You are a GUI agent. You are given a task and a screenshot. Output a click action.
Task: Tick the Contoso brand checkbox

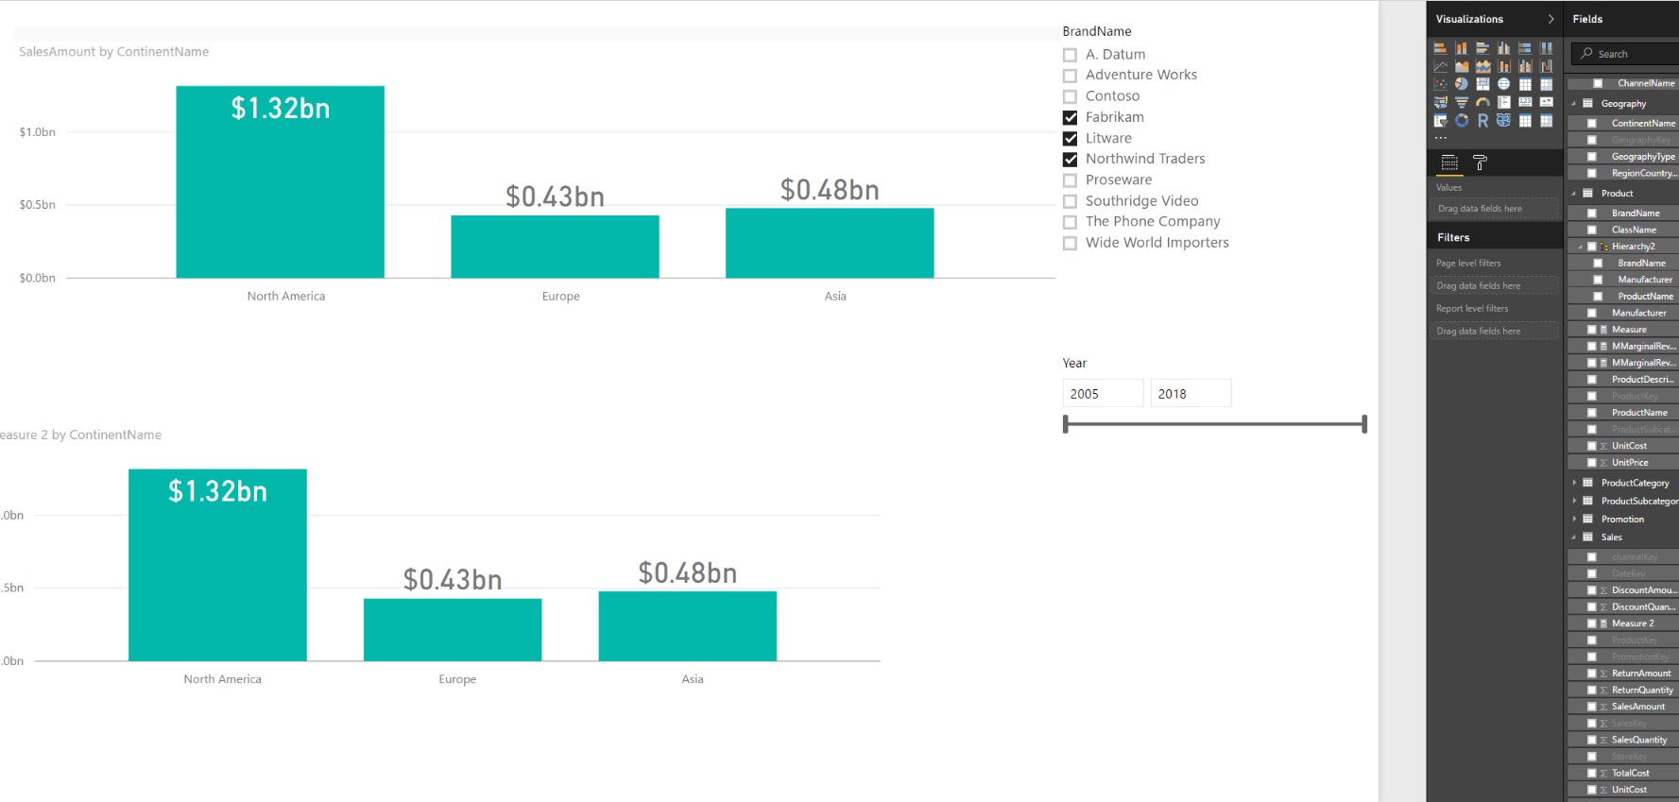(1070, 96)
